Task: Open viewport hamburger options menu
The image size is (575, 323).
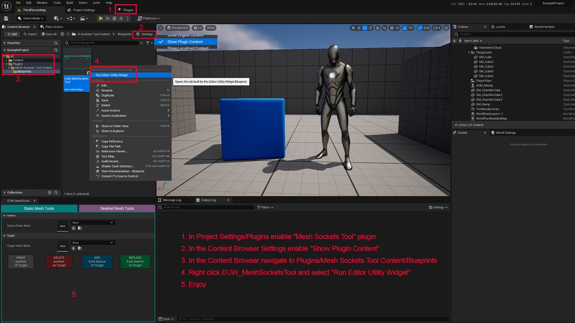Action: (160, 28)
